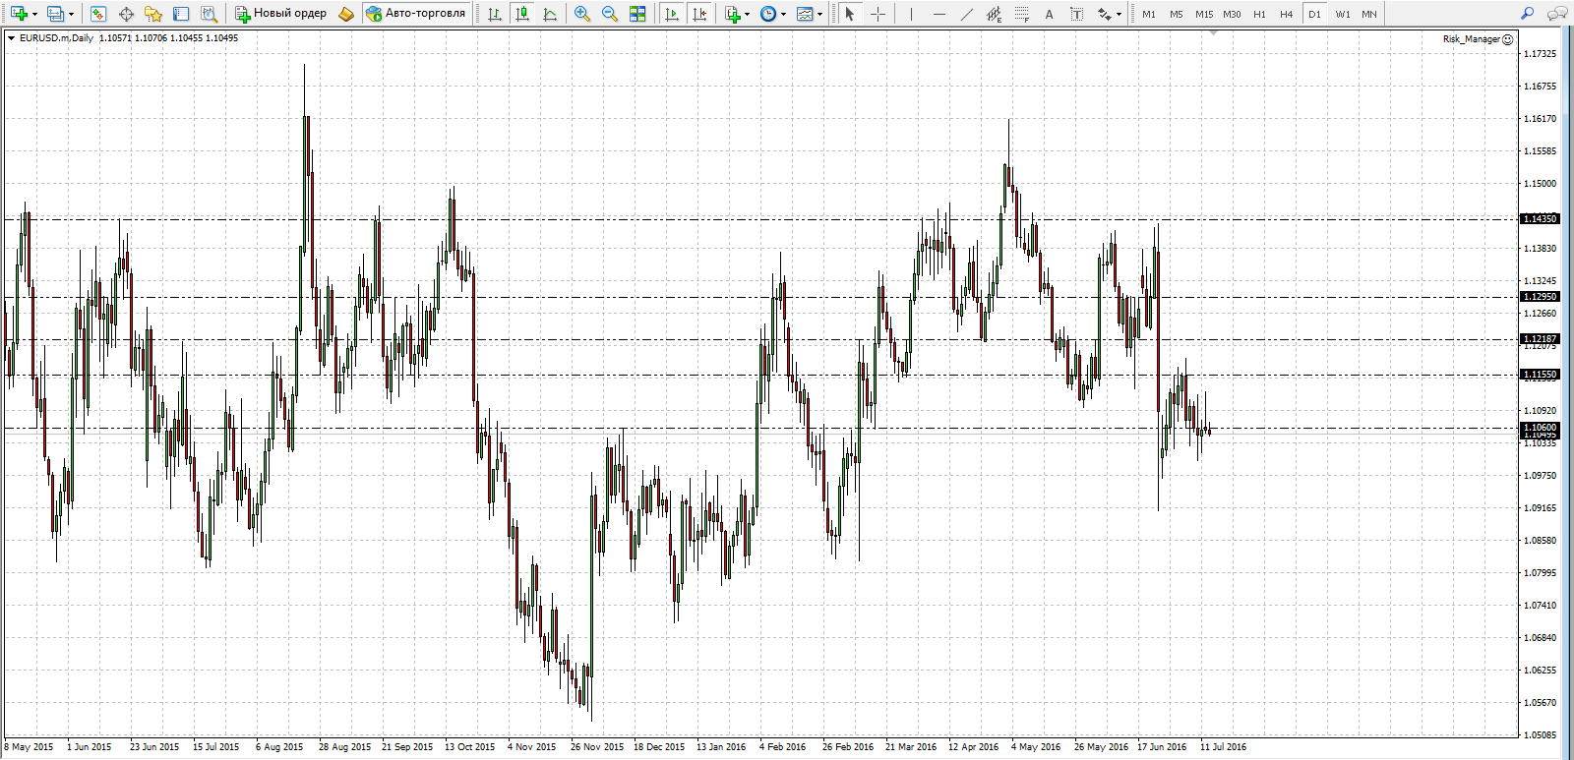Open MetaEditor with the yellow book icon
This screenshot has height=760, width=1574.
(x=345, y=14)
